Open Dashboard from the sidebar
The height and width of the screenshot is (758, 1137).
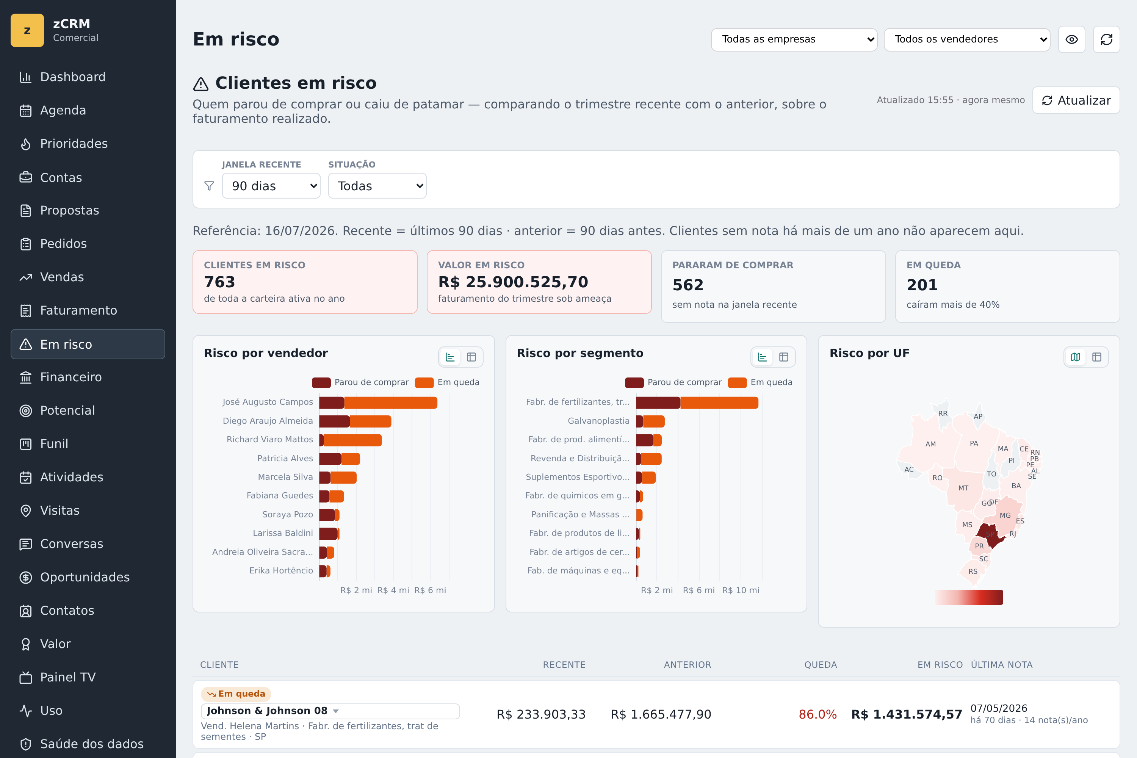click(88, 77)
